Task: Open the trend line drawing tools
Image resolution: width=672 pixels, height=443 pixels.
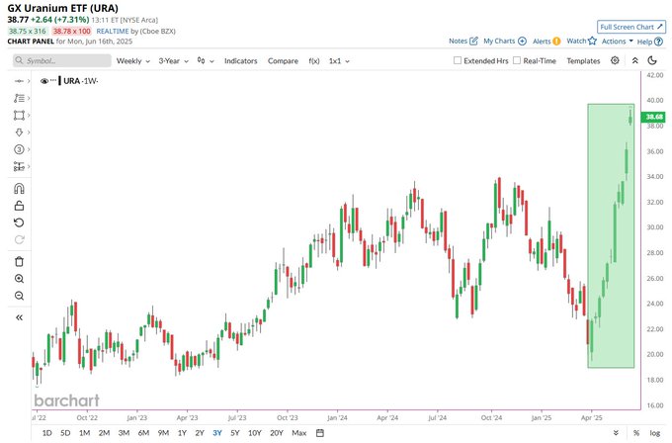Action: tap(19, 98)
